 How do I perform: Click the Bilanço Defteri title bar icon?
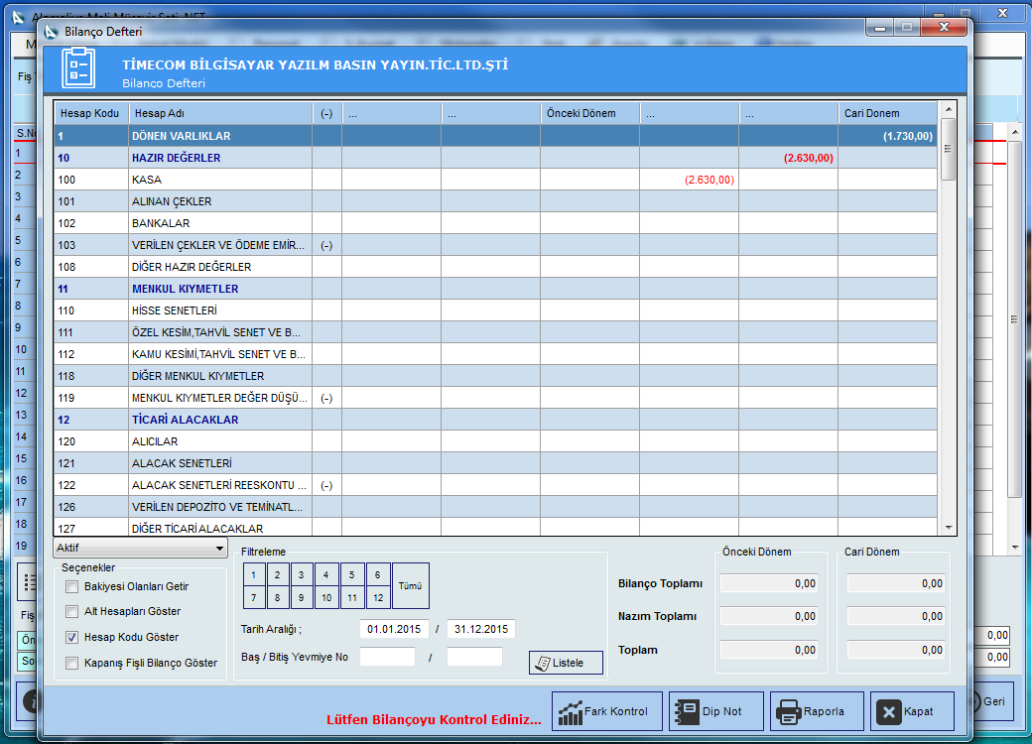pos(52,31)
